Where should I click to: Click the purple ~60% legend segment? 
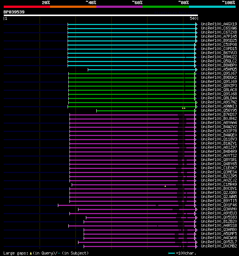(119, 7)
